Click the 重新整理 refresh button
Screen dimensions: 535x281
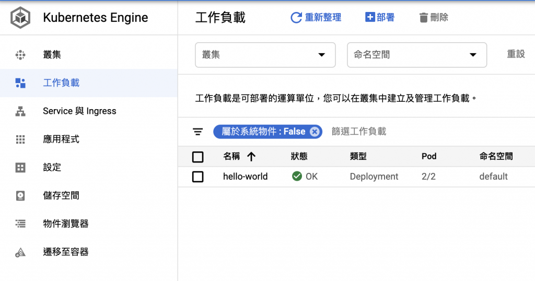[x=316, y=17]
